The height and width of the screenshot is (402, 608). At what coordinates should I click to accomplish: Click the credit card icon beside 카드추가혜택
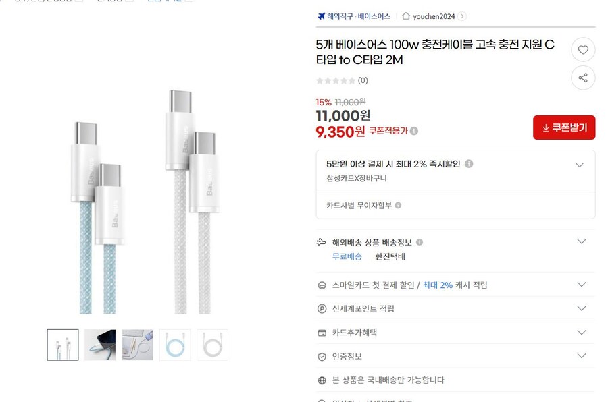(x=320, y=332)
